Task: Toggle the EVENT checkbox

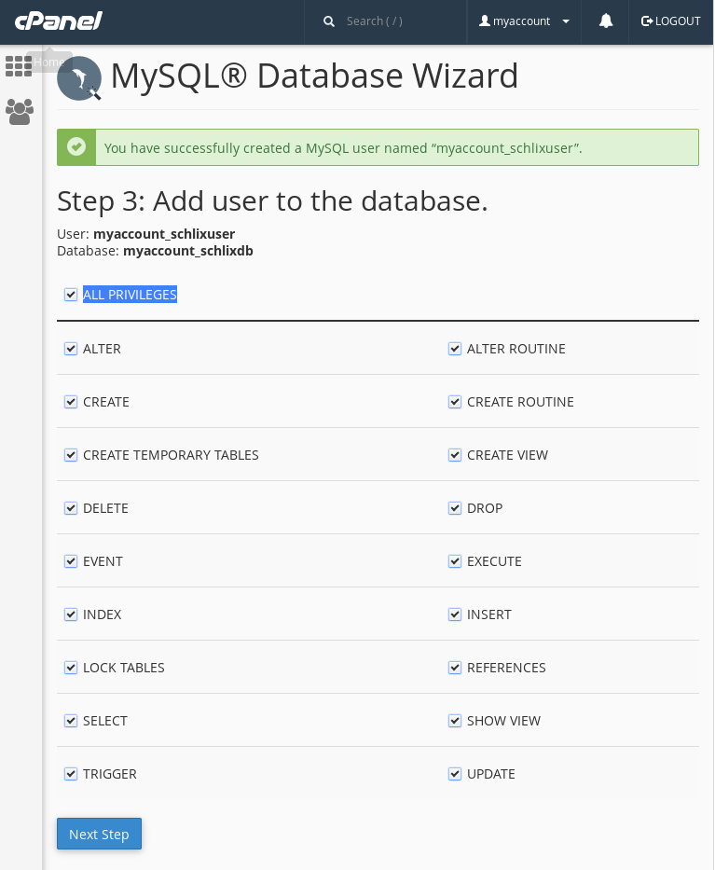Action: (x=71, y=561)
